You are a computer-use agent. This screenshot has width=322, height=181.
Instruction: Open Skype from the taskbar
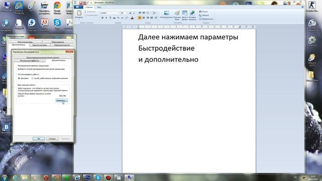98,177
